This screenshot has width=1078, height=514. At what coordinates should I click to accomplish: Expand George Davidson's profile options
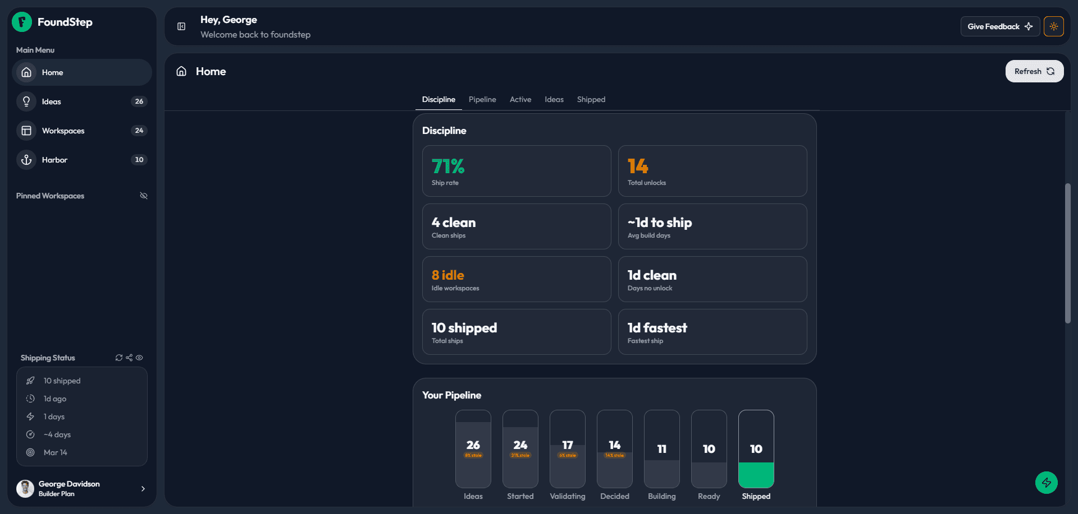click(143, 488)
